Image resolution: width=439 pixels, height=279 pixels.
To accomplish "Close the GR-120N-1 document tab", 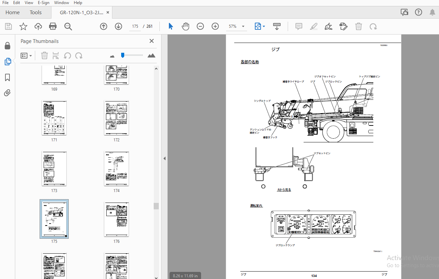I will [x=108, y=13].
